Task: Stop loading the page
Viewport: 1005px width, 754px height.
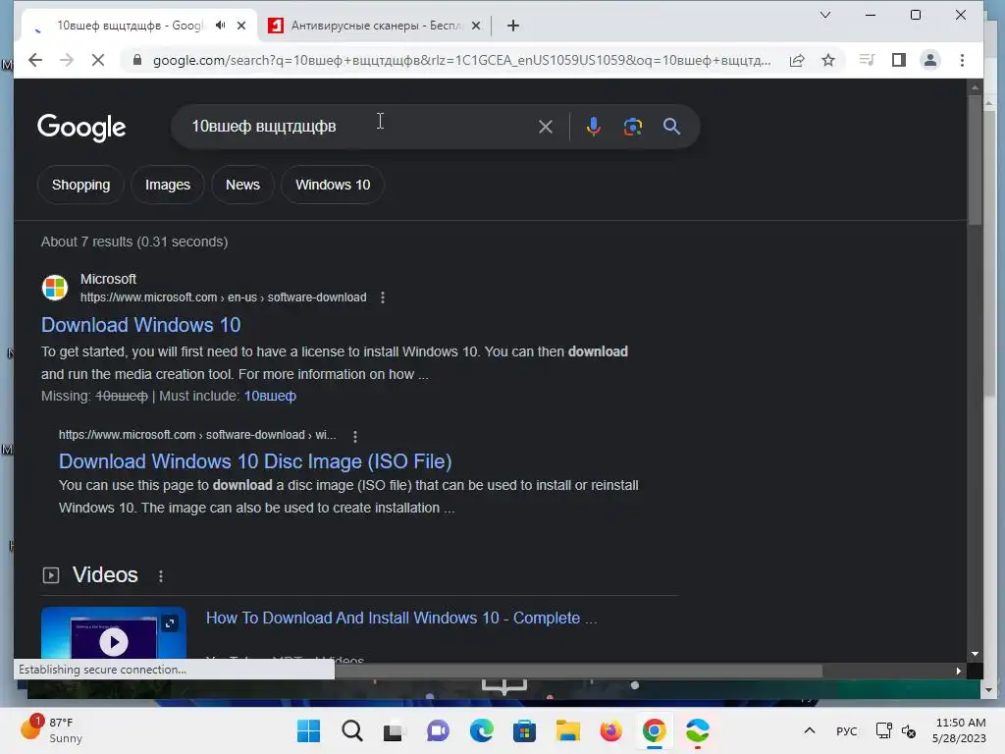Action: [98, 60]
